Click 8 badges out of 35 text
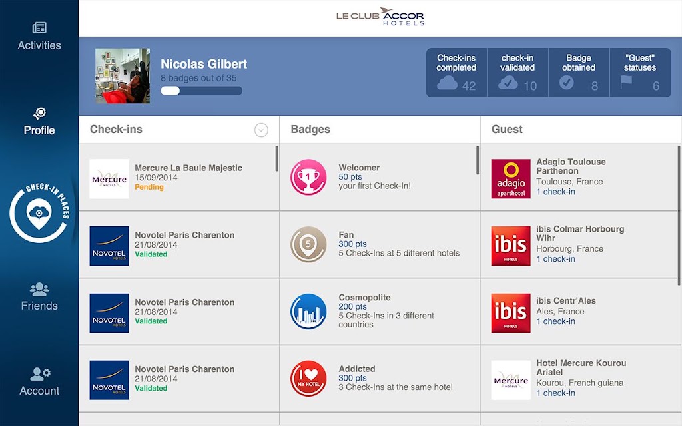The height and width of the screenshot is (426, 682). coord(198,78)
